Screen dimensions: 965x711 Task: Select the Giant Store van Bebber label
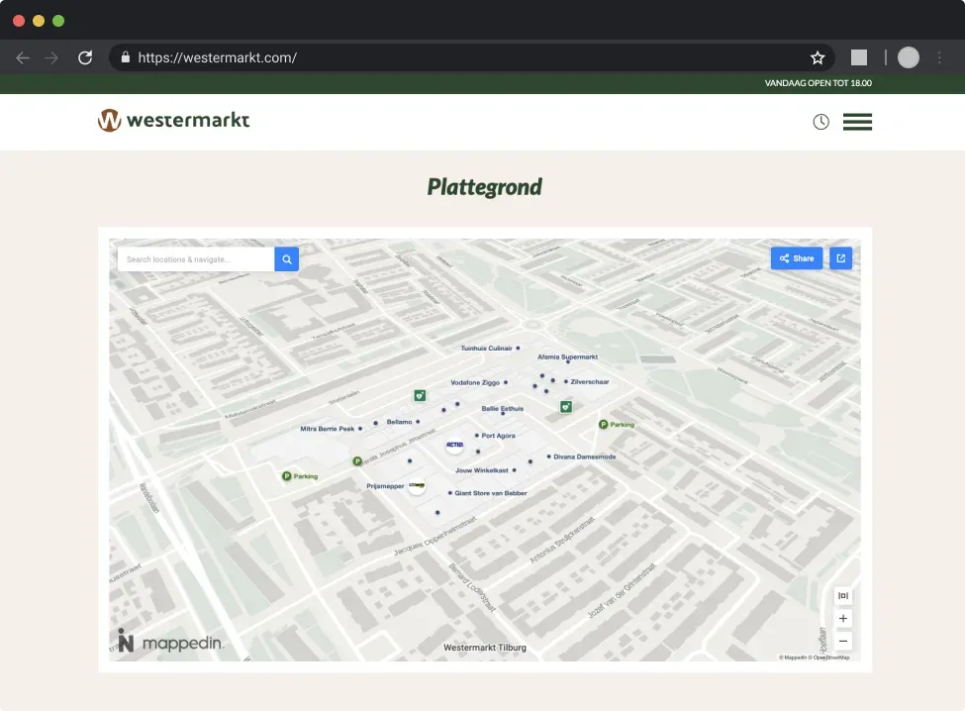[491, 494]
